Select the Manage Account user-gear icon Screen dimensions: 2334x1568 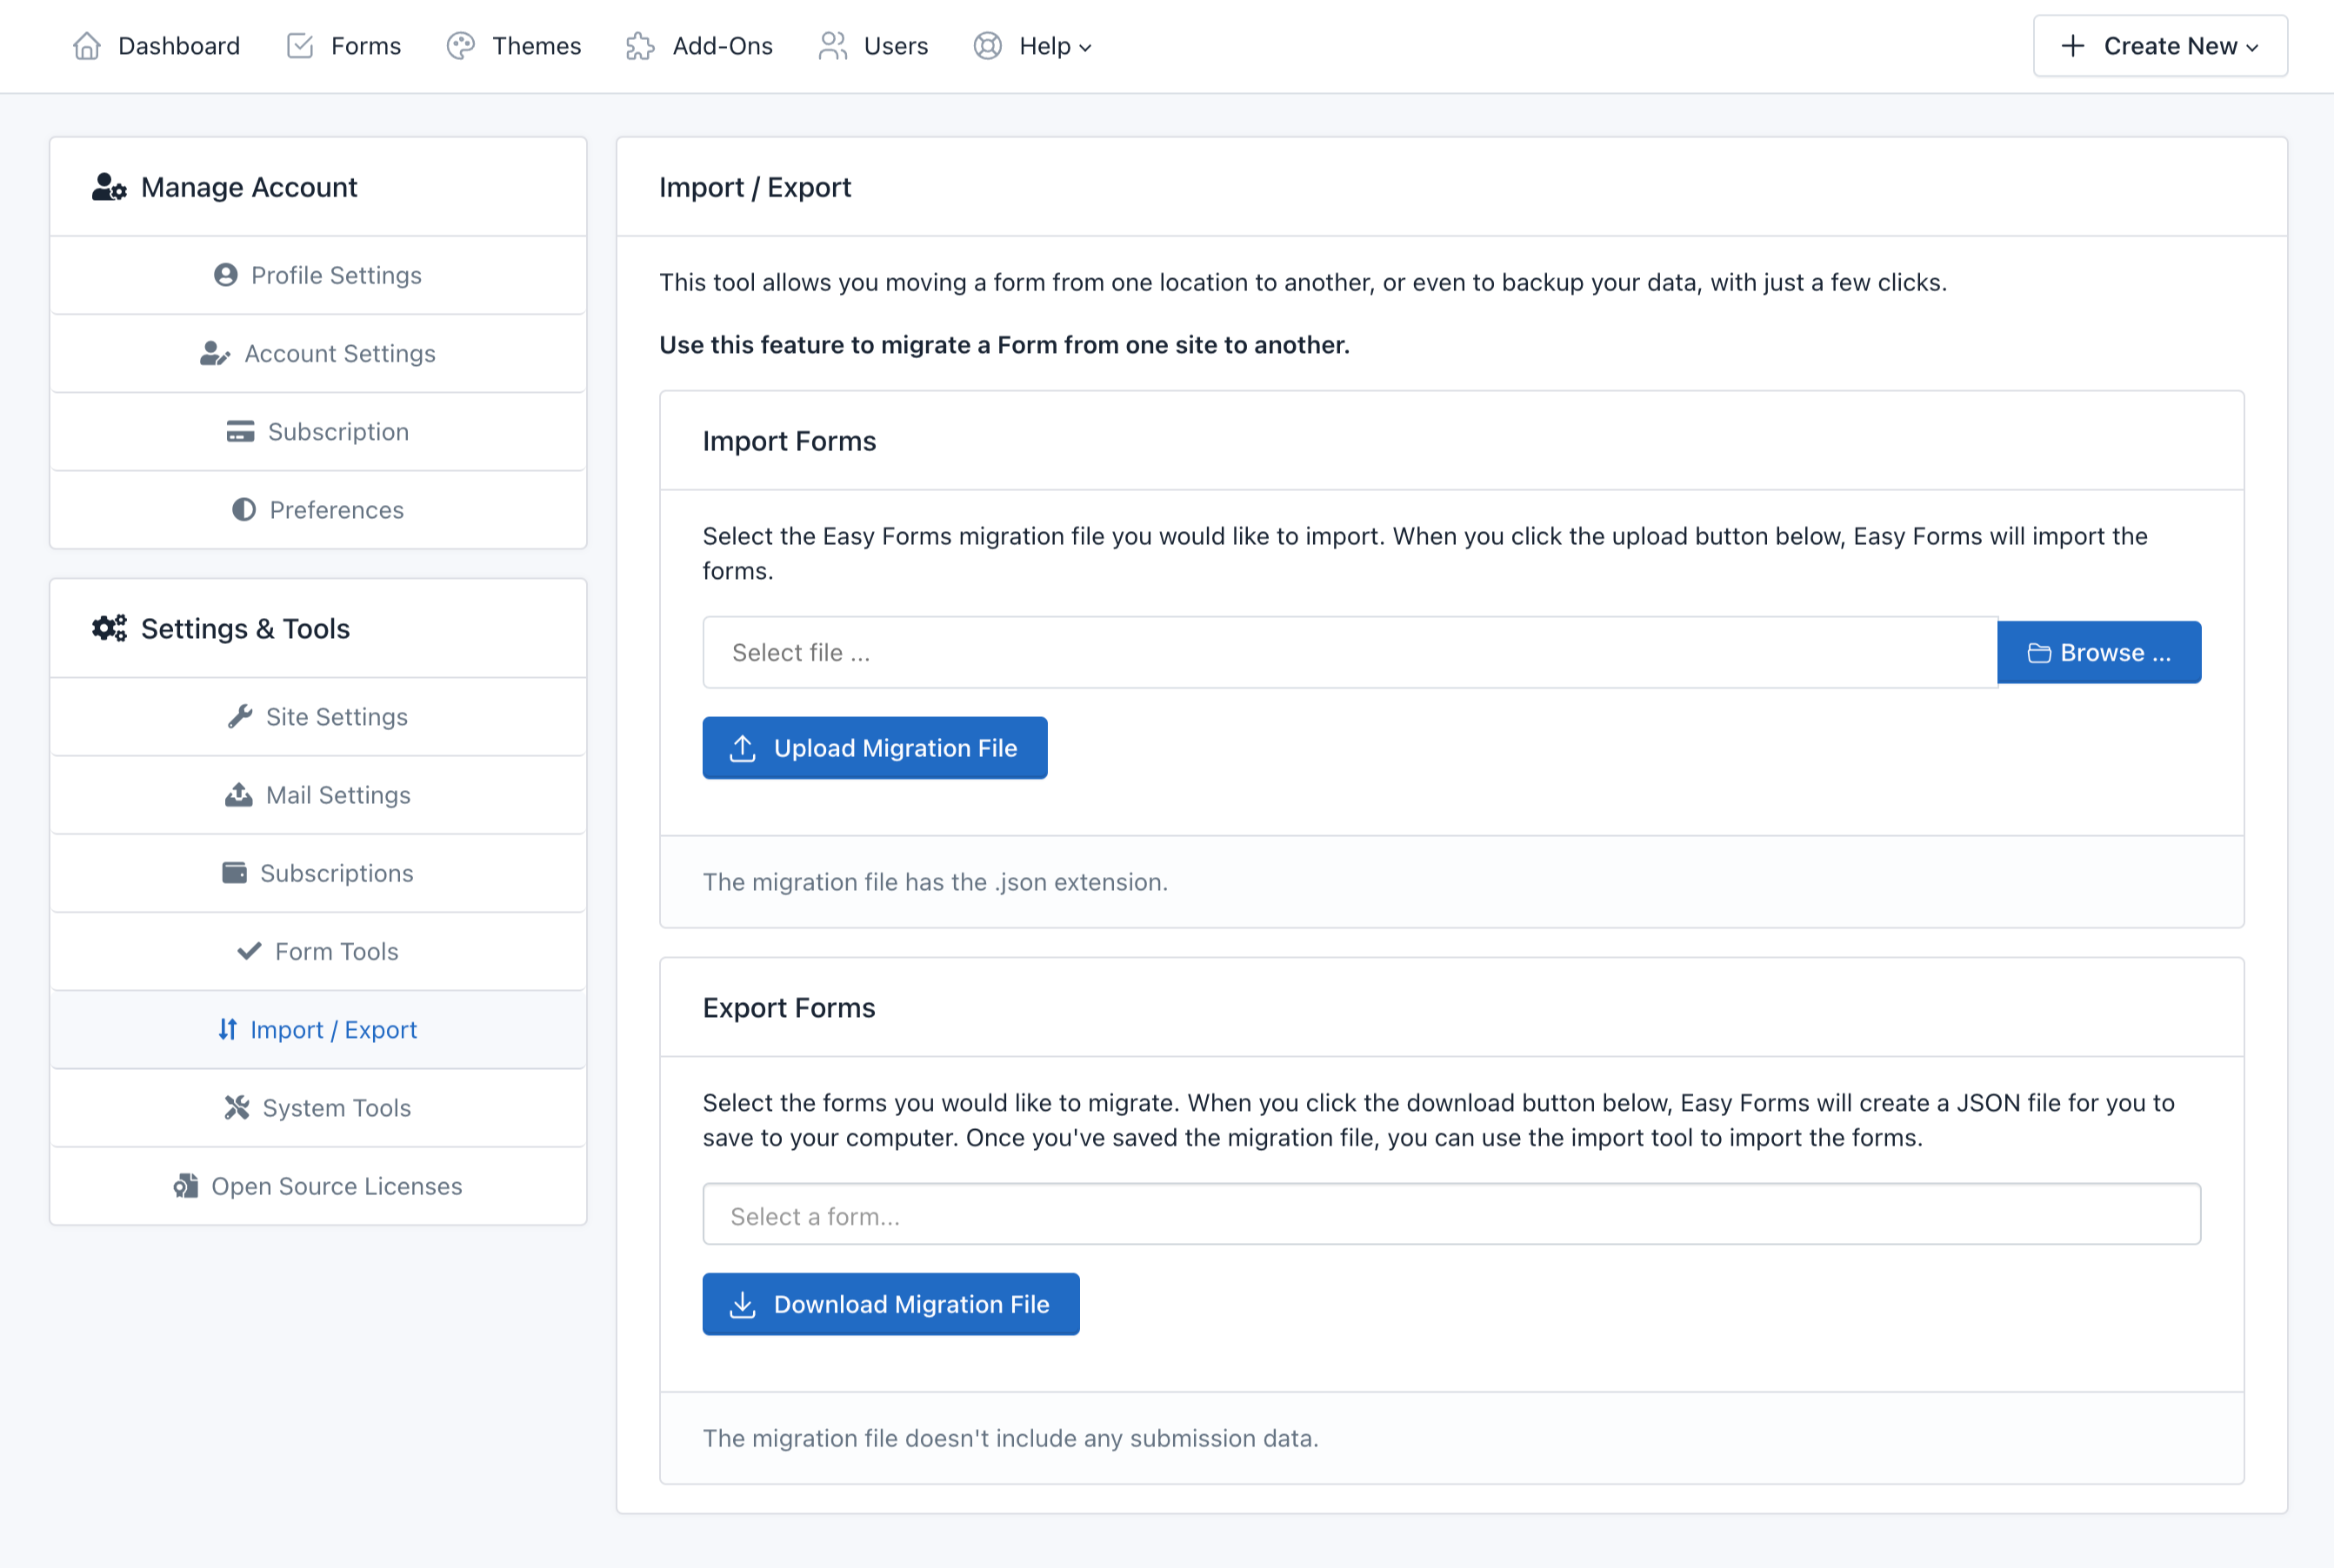coord(109,187)
